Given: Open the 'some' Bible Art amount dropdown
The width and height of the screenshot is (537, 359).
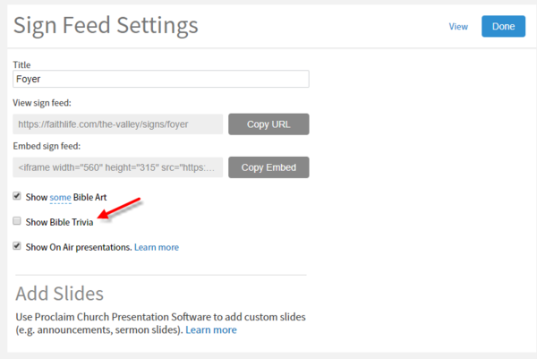Looking at the screenshot, I should [60, 197].
